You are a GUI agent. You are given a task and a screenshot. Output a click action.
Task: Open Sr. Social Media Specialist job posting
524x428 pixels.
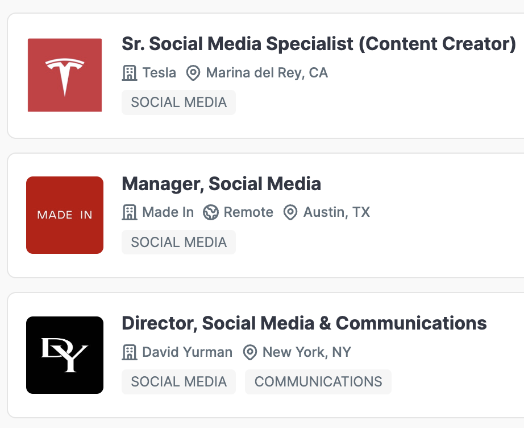pos(319,44)
